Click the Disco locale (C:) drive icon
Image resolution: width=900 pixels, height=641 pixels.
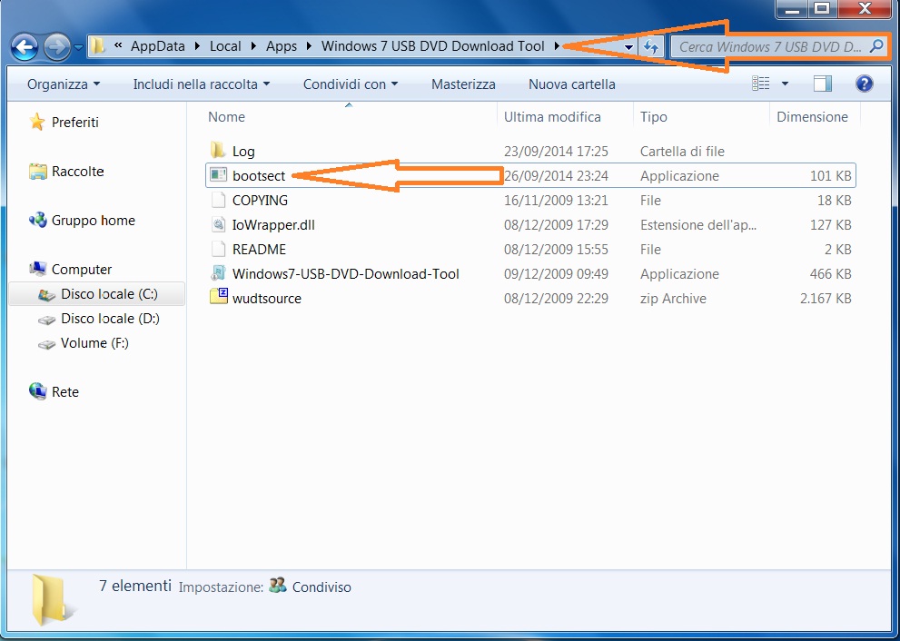pos(46,294)
